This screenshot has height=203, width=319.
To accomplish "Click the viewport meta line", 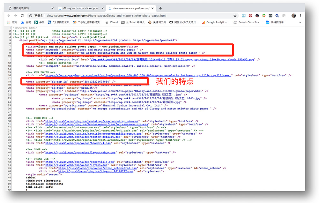I will point(110,66).
